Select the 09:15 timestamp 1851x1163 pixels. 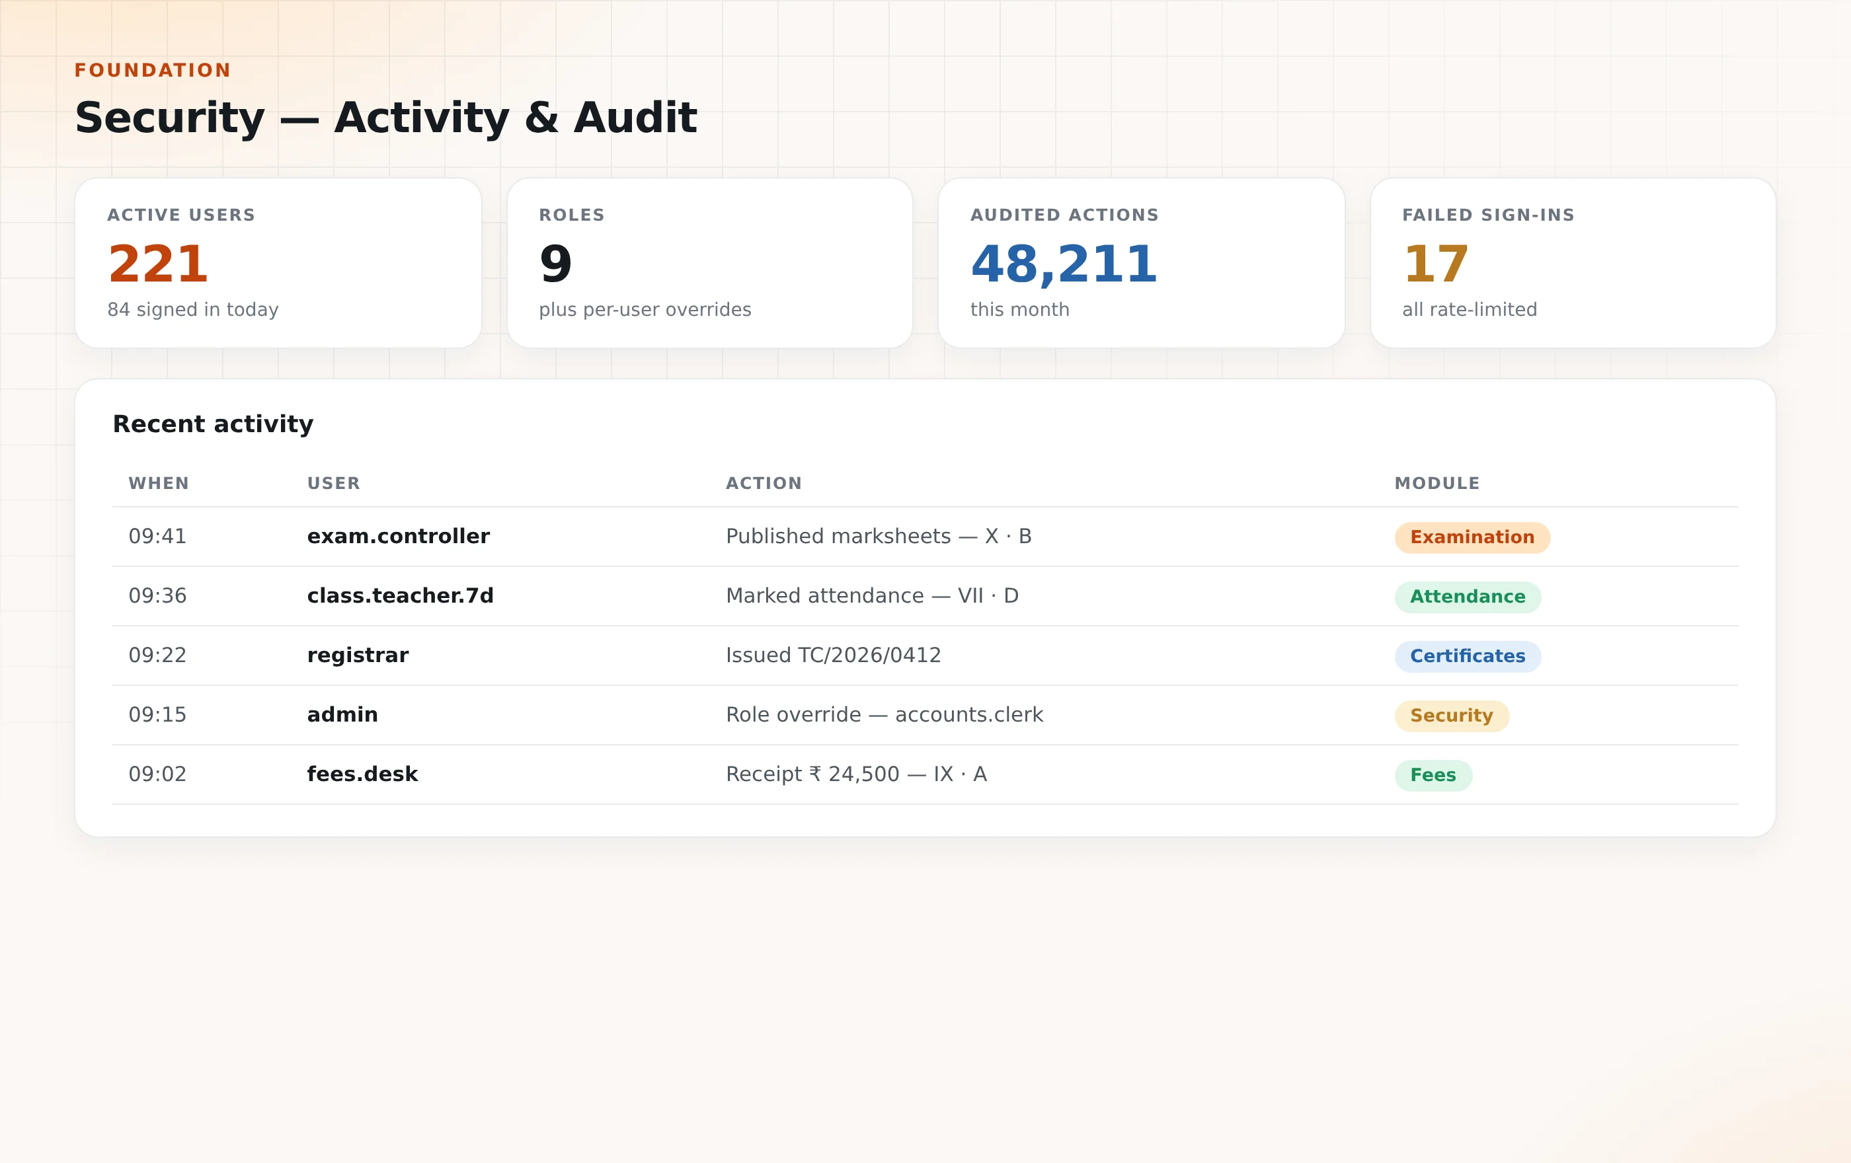pyautogui.click(x=157, y=714)
